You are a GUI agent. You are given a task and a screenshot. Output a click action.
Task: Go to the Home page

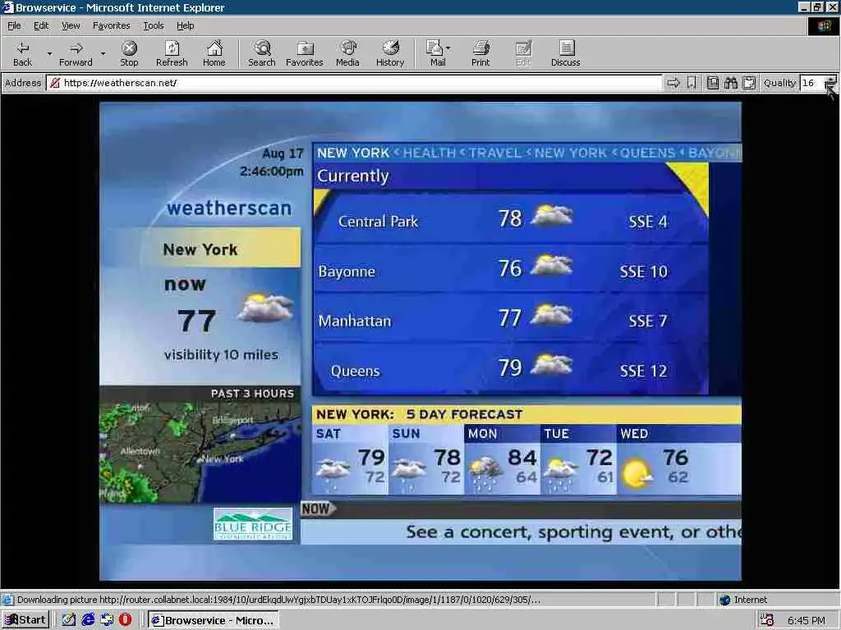pyautogui.click(x=214, y=53)
